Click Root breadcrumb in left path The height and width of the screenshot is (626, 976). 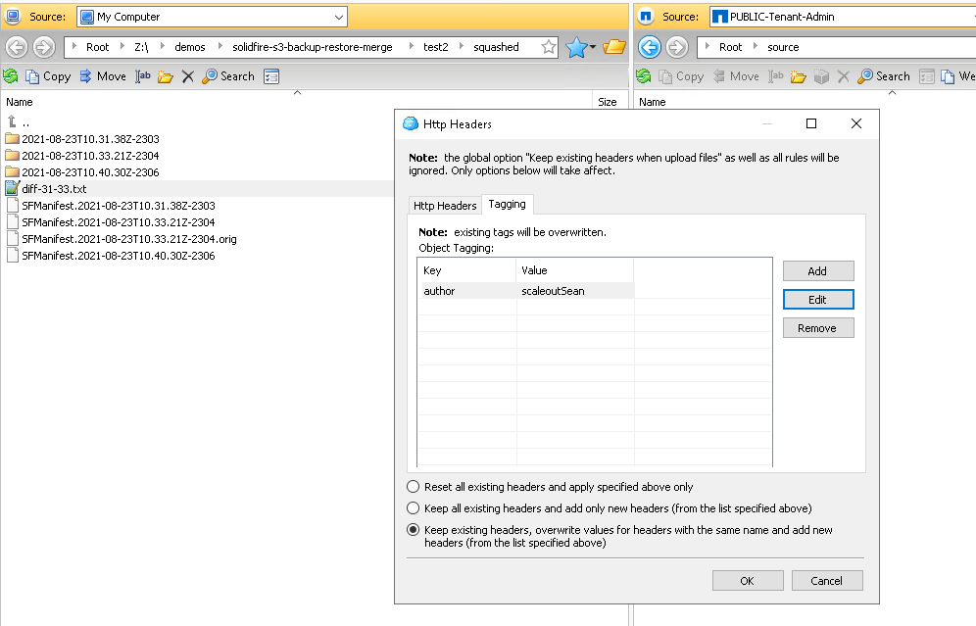point(97,47)
